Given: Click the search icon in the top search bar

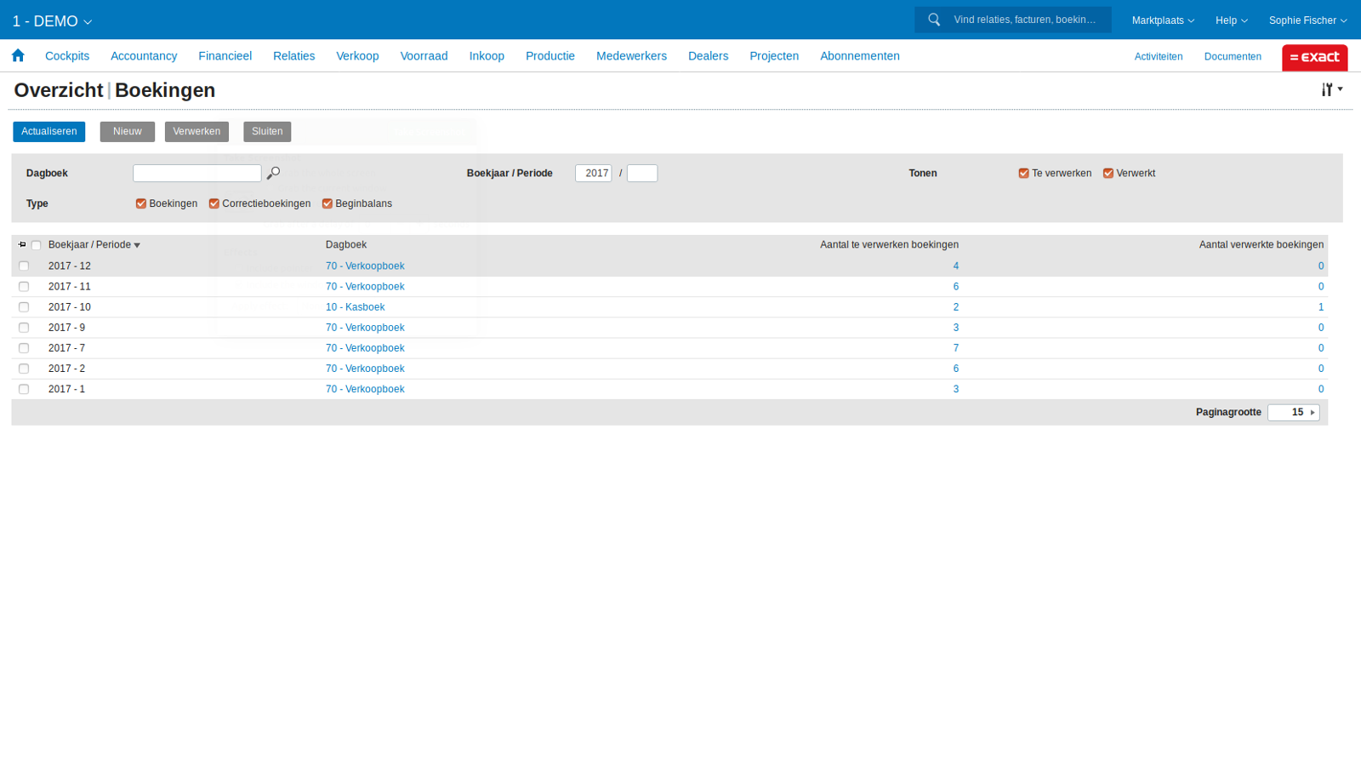Looking at the screenshot, I should tap(933, 19).
